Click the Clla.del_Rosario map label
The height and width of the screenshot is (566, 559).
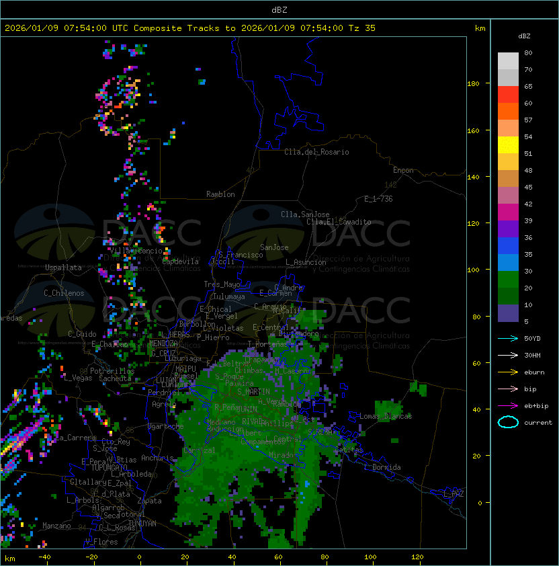316,152
